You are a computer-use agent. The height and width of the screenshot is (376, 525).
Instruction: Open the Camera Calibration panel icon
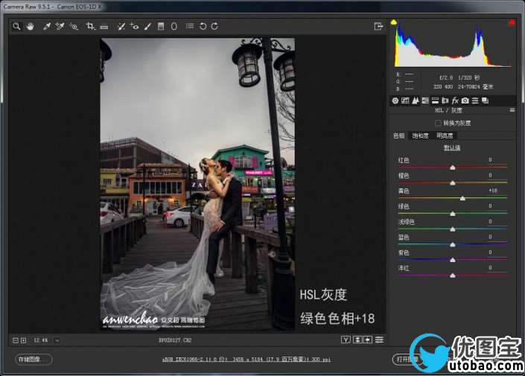[465, 101]
